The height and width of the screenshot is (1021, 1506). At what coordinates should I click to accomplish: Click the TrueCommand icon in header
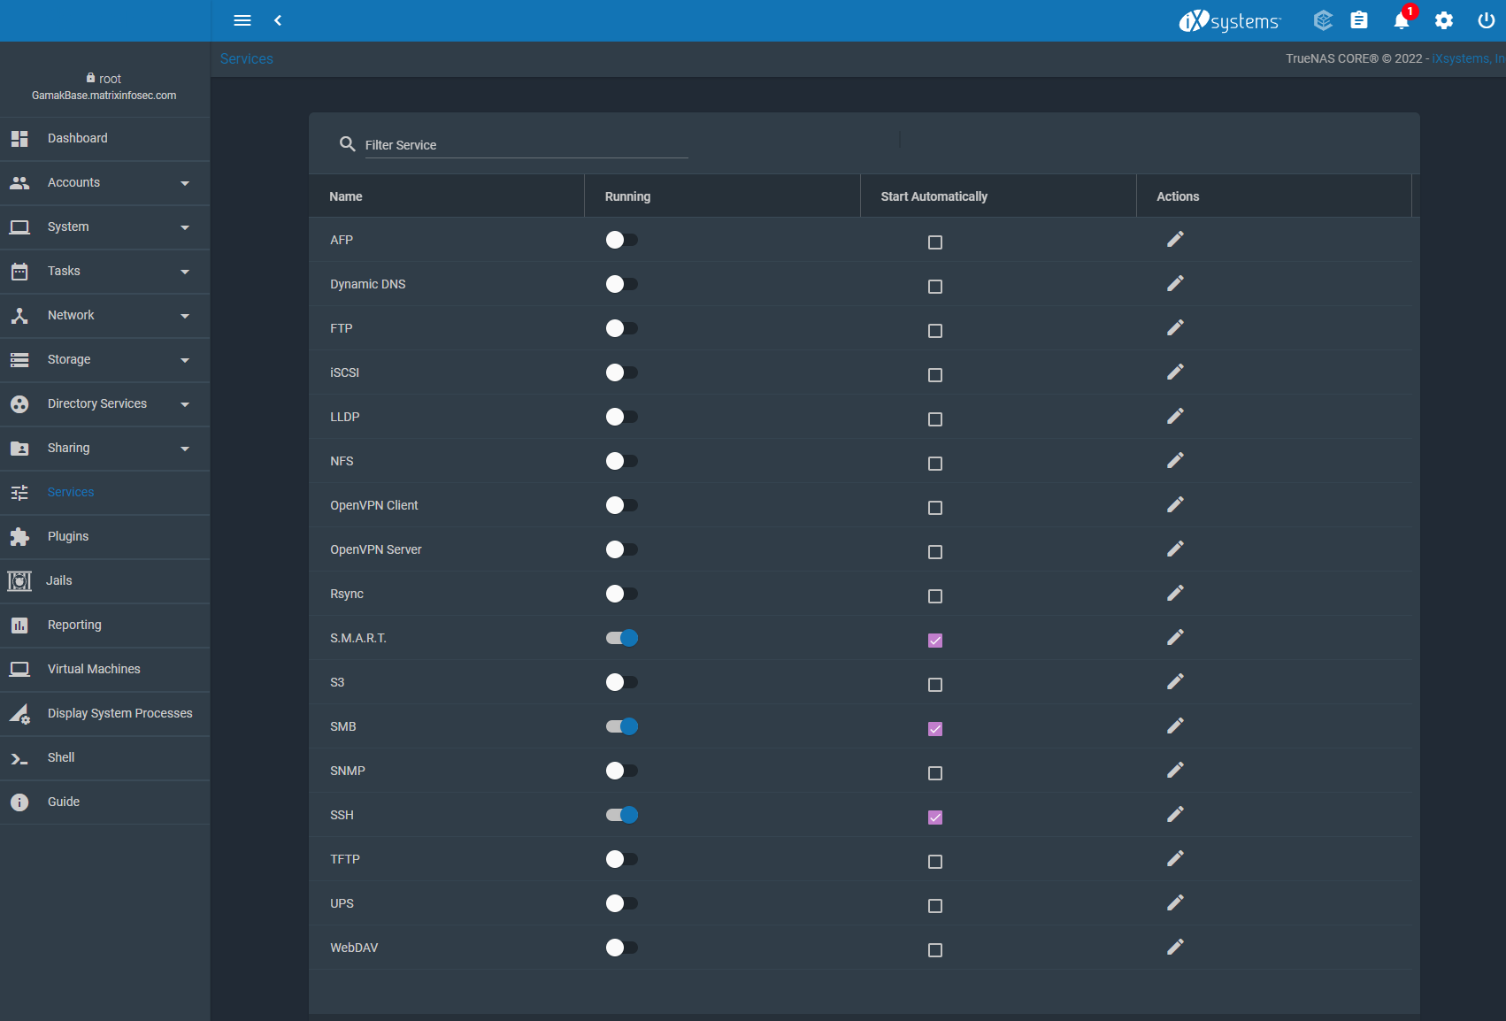(x=1323, y=20)
